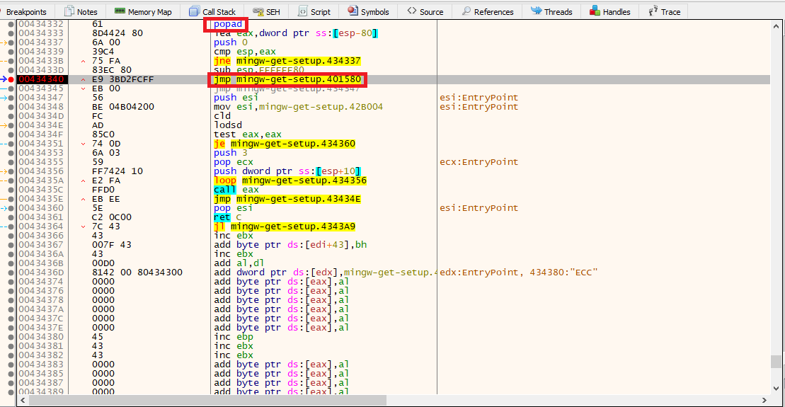
Task: Select the 'call eax' instruction
Action: (236, 190)
